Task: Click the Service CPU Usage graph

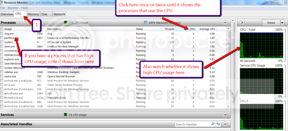Action: click(x=261, y=81)
